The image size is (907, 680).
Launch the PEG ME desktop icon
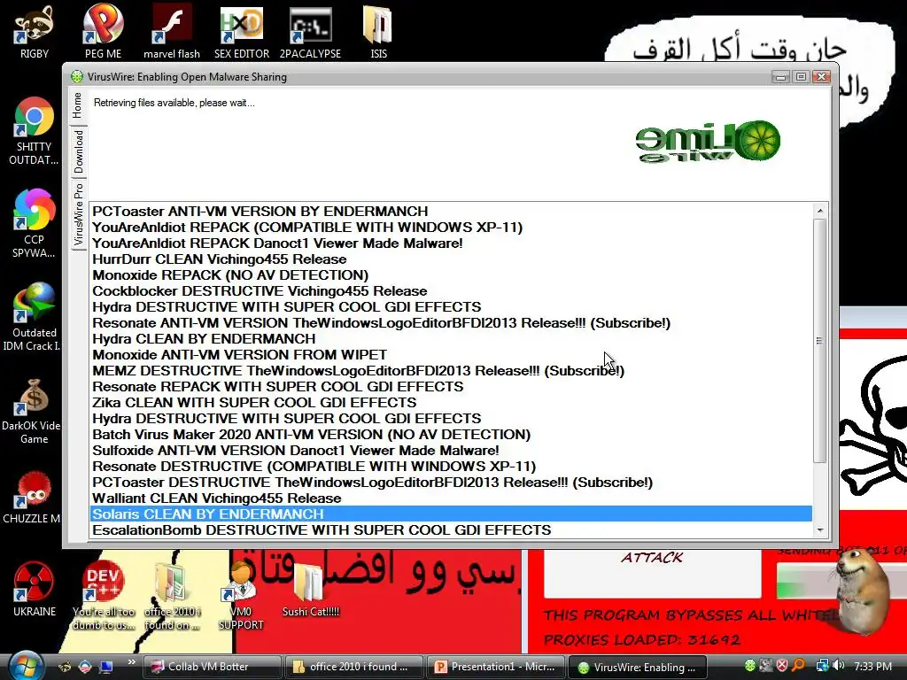[103, 32]
